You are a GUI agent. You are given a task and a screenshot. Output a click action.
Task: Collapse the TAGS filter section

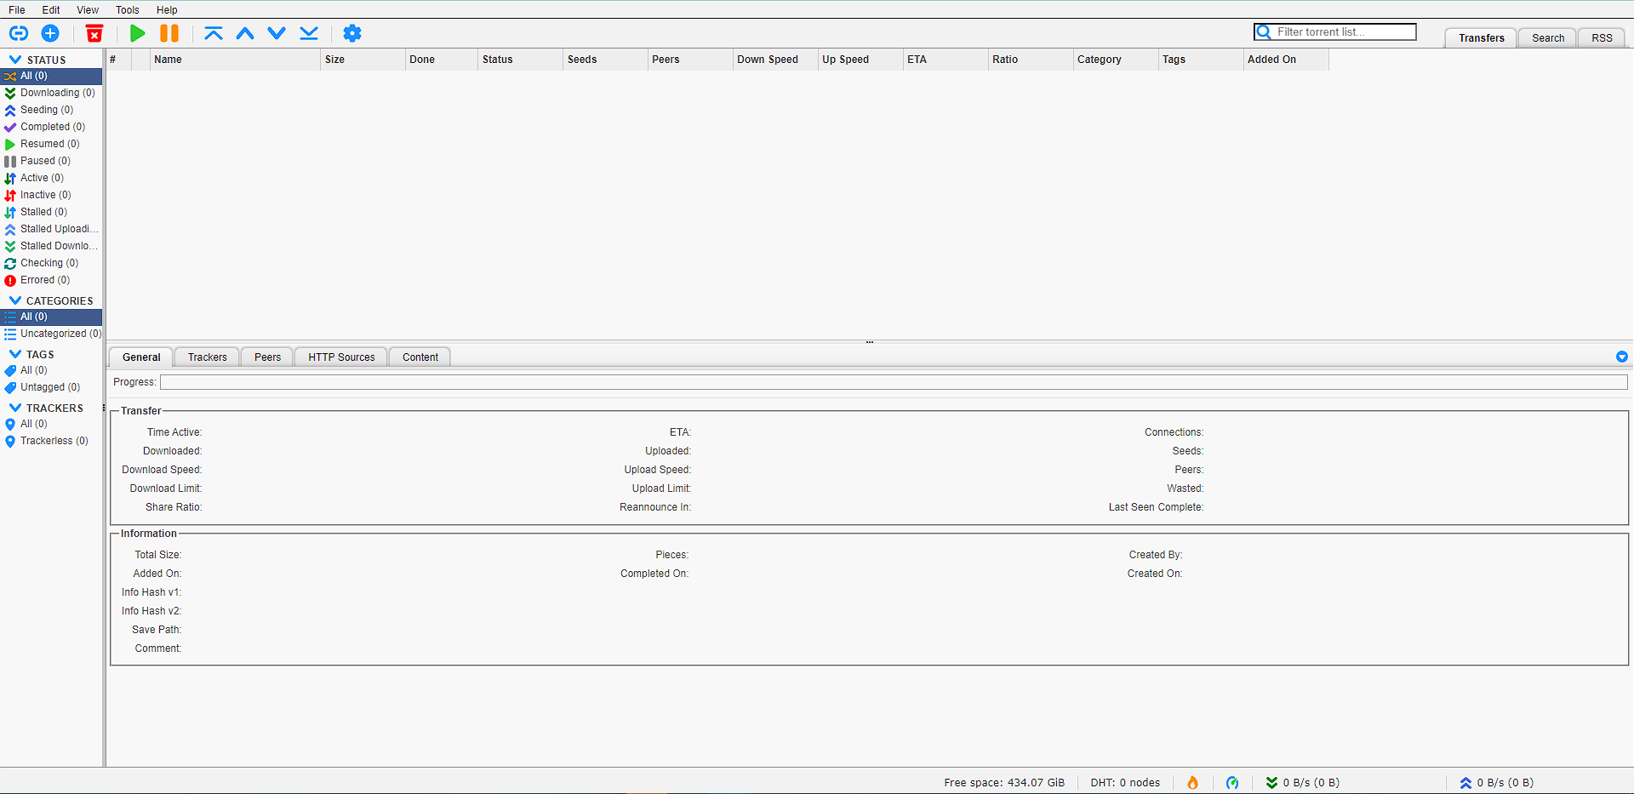coord(15,354)
